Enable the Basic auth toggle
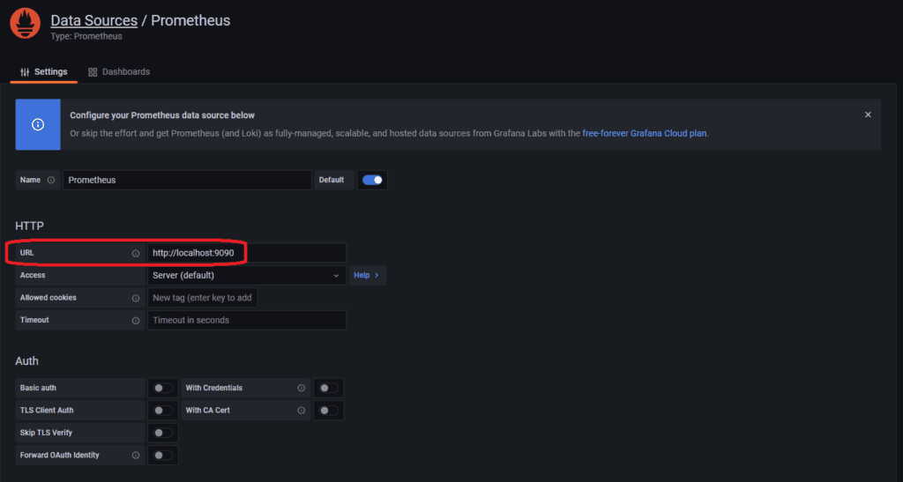 coord(163,388)
